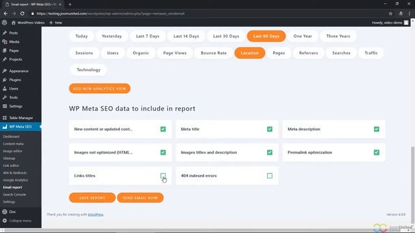The height and width of the screenshot is (233, 415).
Task: Click the Save Report button
Action: (92, 198)
